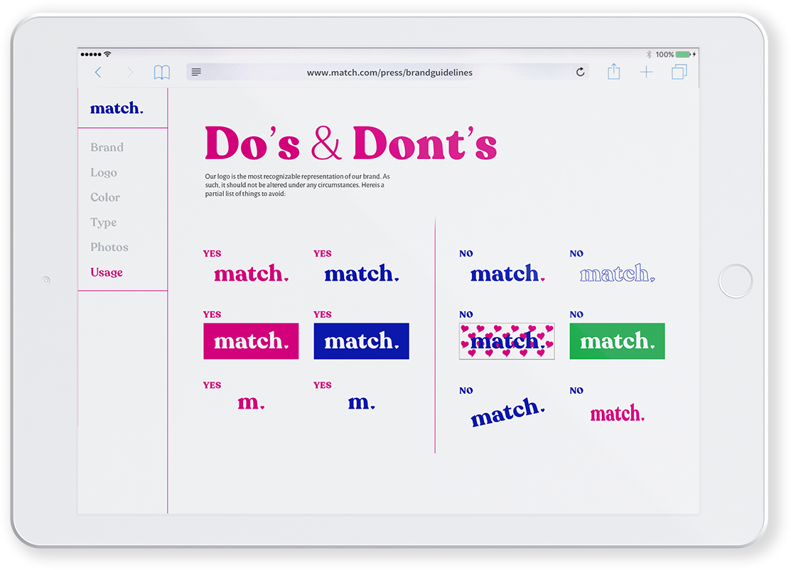
Task: Tap the charging bolt icon in the status bar
Action: (x=694, y=54)
